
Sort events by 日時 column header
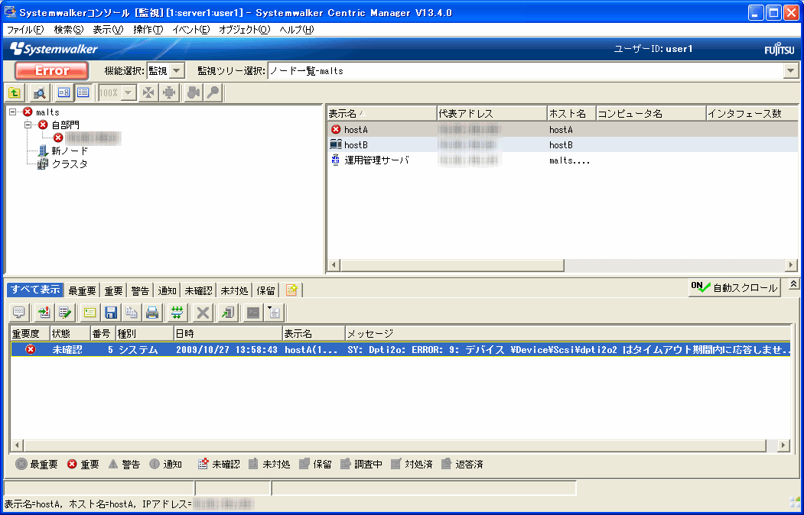[x=228, y=333]
